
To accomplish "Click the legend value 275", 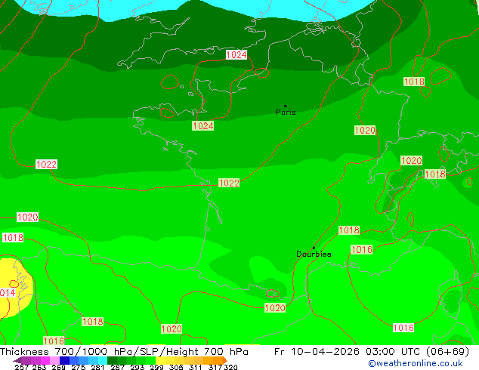I will coord(79,367).
